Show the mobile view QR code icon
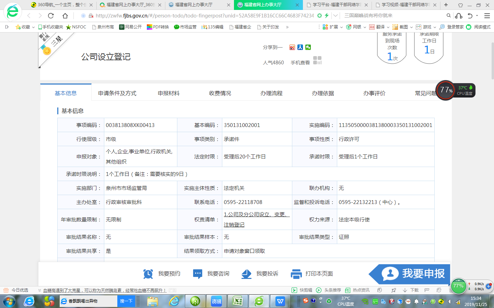The image size is (494, 308). point(317,61)
